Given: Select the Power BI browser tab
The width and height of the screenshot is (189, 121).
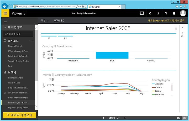Looking at the screenshot, I should tap(104, 7).
